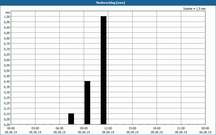
Task: Click the y-axis label 0,50
Action: point(7,70)
